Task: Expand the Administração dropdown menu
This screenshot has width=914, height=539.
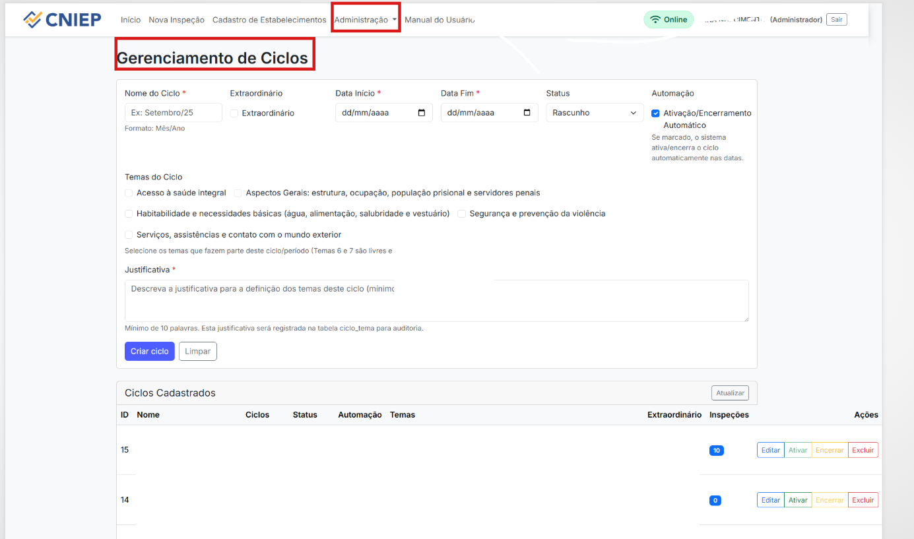Action: (366, 20)
